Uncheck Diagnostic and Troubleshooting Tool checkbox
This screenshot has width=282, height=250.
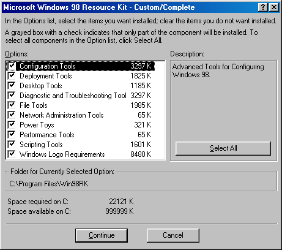pos(12,96)
